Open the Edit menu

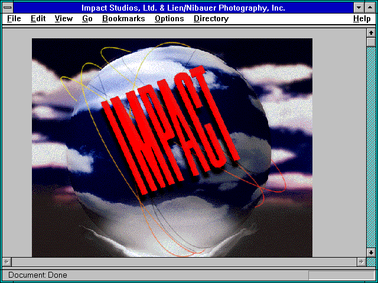(38, 19)
